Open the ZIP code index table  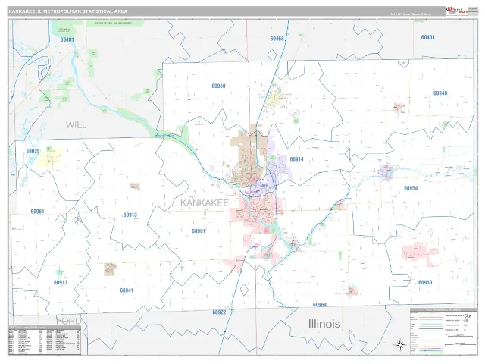click(x=45, y=340)
